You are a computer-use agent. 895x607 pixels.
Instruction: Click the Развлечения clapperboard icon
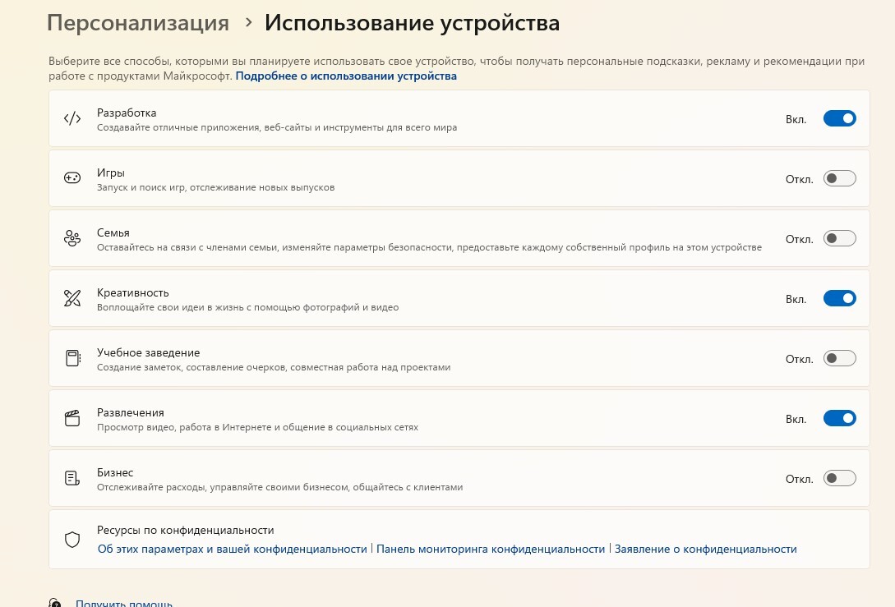tap(72, 418)
